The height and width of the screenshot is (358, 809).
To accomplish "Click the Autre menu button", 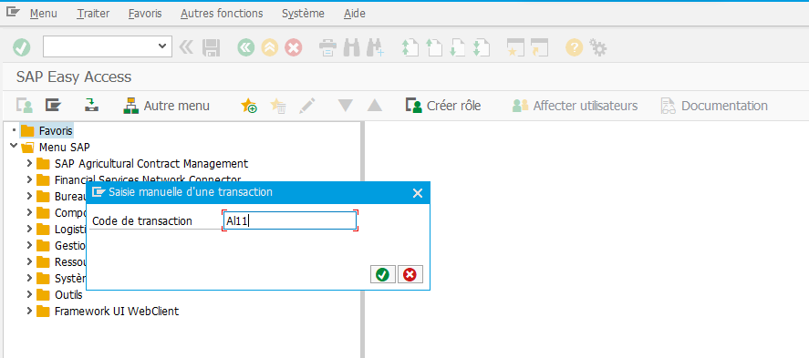I will click(x=167, y=106).
